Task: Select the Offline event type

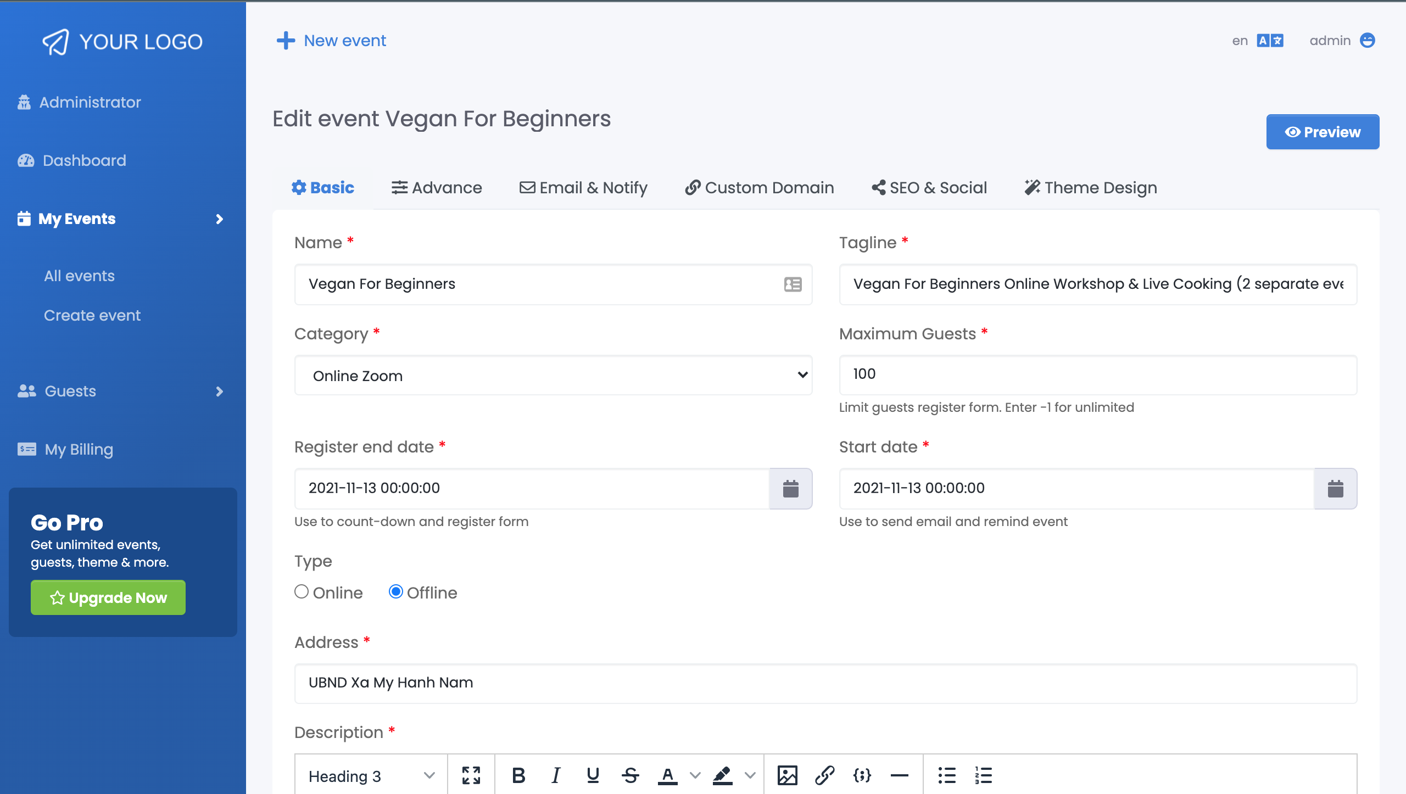Action: click(396, 592)
